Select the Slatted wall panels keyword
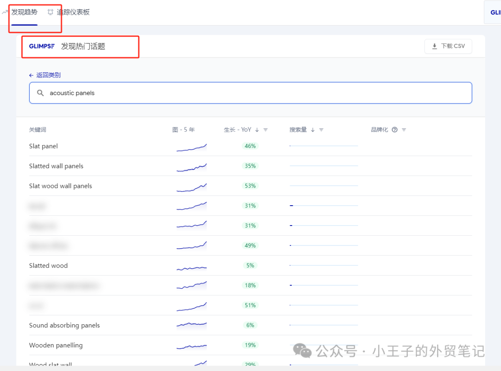This screenshot has width=501, height=371. click(56, 166)
